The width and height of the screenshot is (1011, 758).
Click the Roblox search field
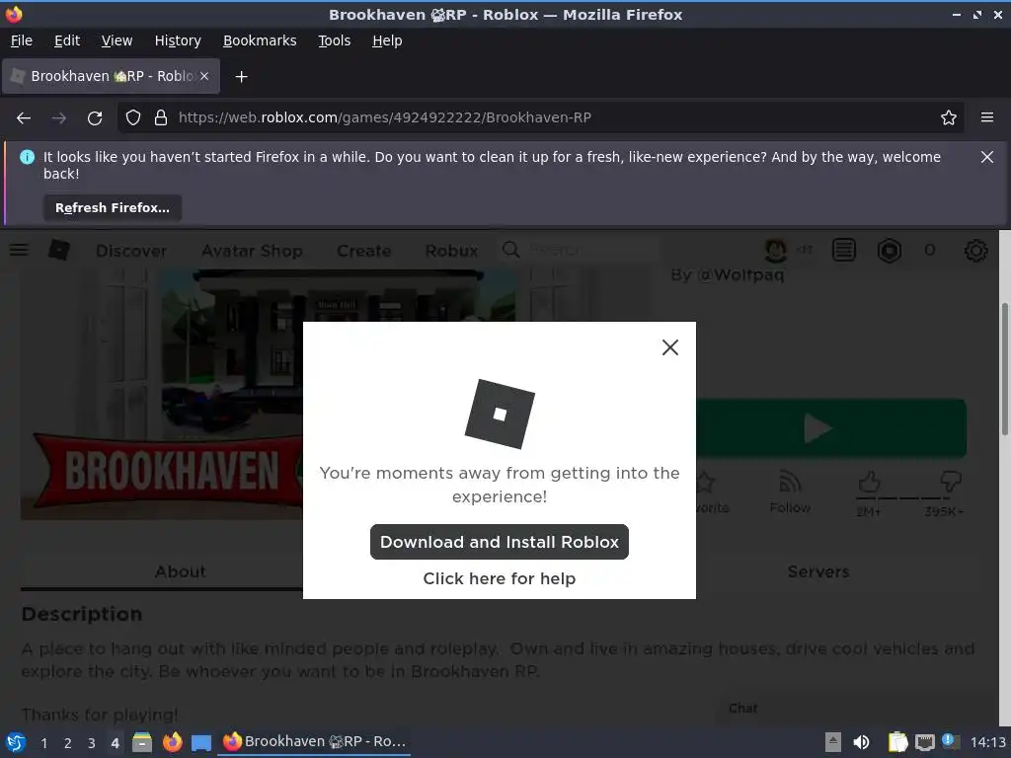[x=581, y=250]
